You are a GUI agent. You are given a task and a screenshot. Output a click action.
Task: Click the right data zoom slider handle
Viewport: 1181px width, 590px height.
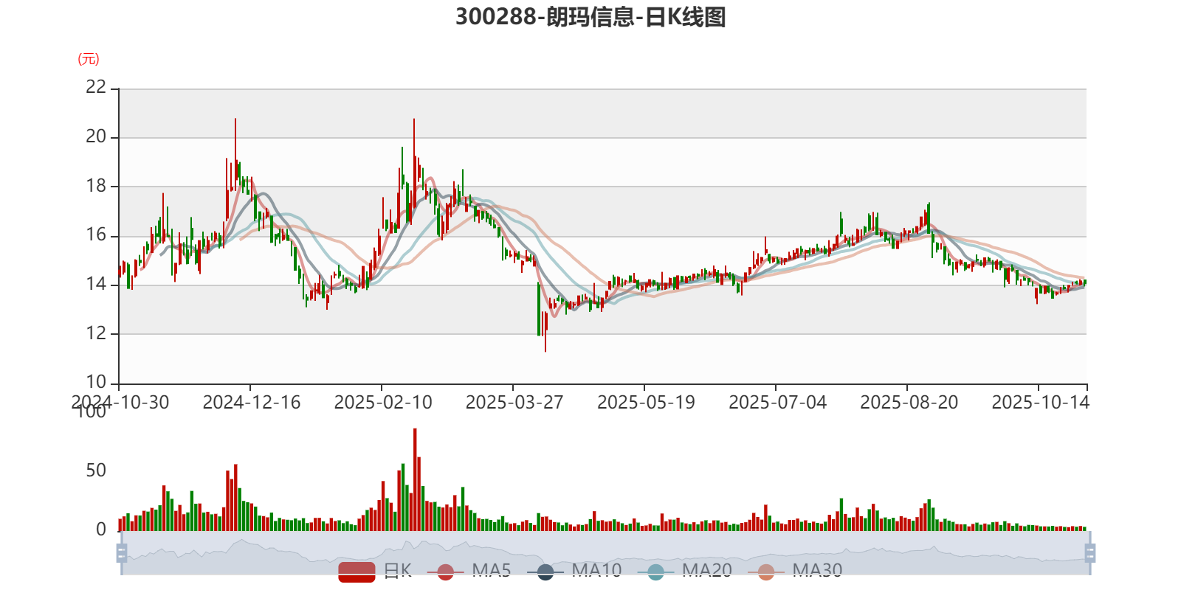1089,553
